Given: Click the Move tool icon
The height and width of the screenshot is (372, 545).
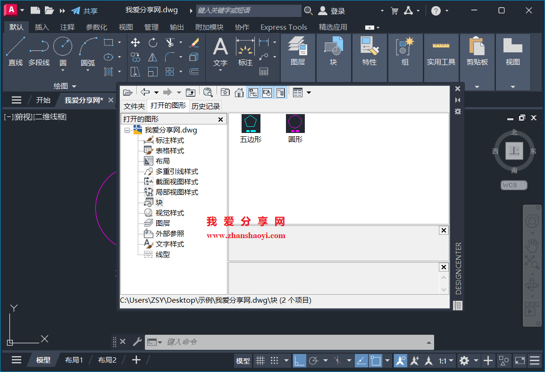Looking at the screenshot, I should (x=135, y=43).
